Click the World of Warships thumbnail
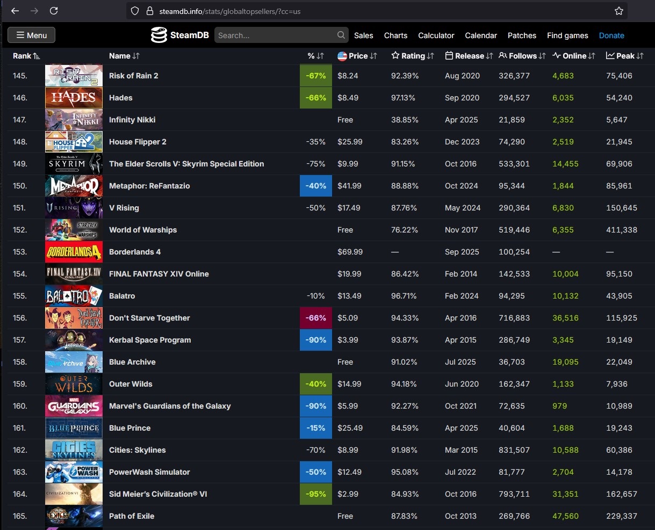655x530 pixels. pyautogui.click(x=74, y=230)
